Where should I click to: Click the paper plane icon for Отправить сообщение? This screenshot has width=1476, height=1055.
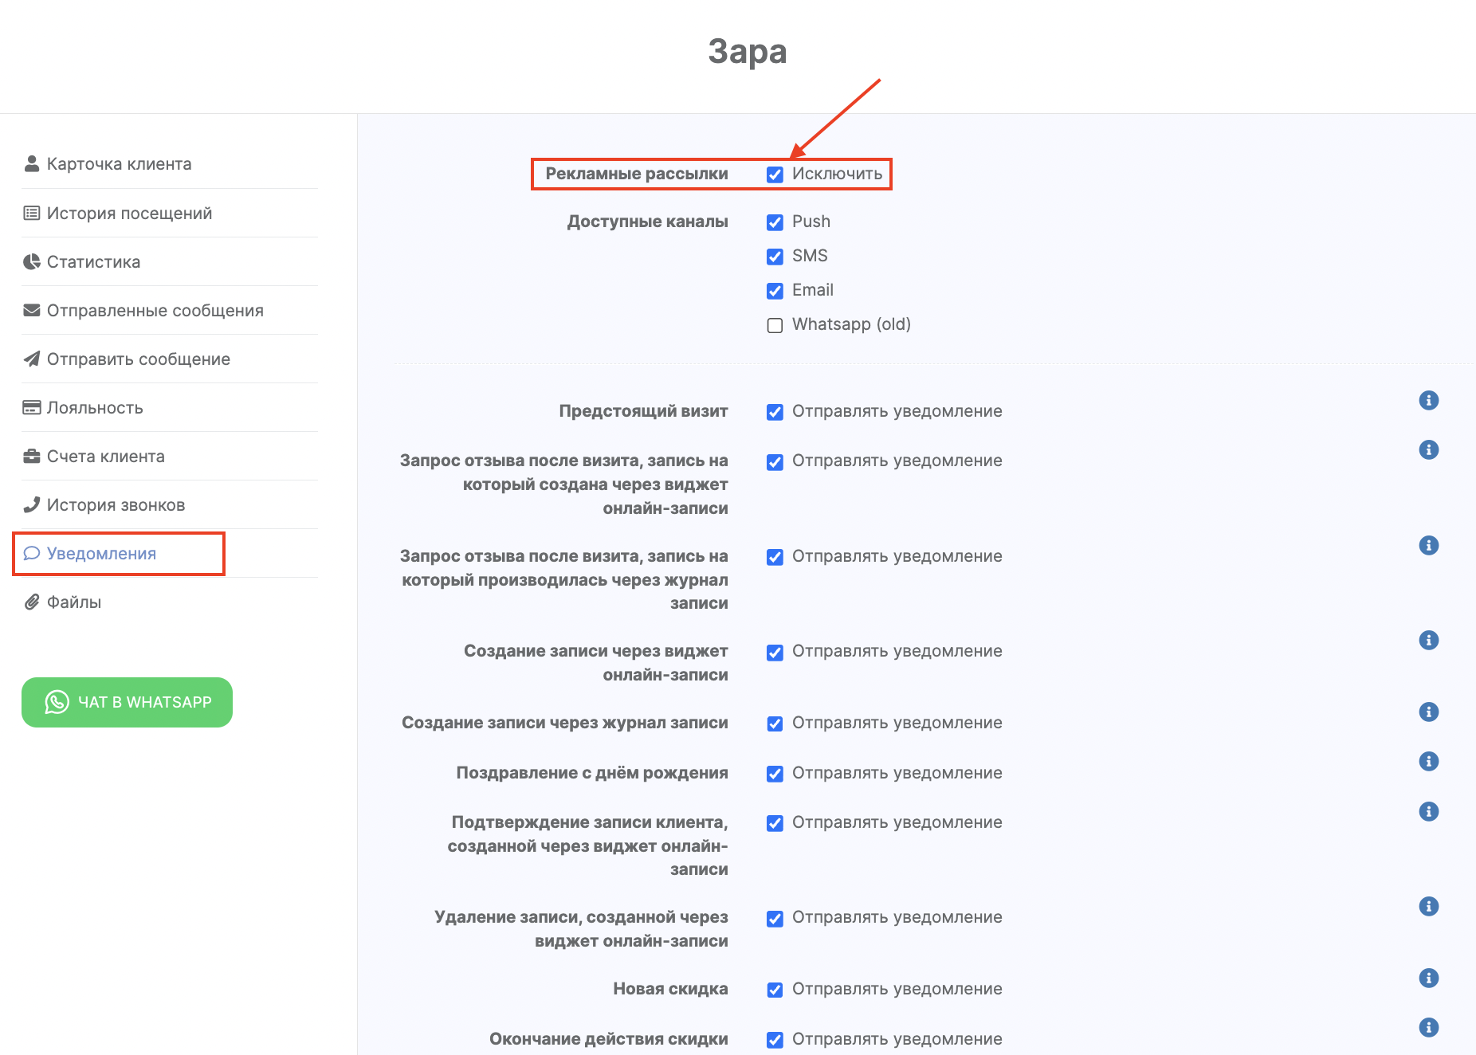pos(32,359)
